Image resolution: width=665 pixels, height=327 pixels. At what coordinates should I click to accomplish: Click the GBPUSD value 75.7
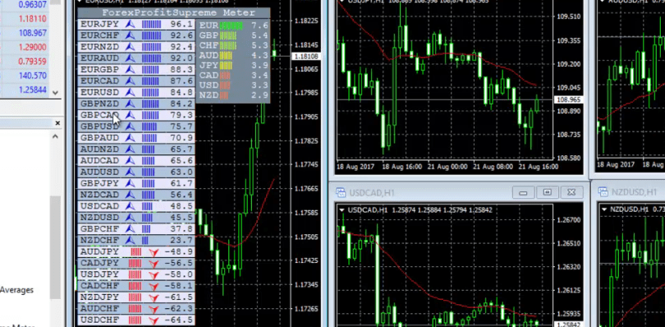point(181,127)
